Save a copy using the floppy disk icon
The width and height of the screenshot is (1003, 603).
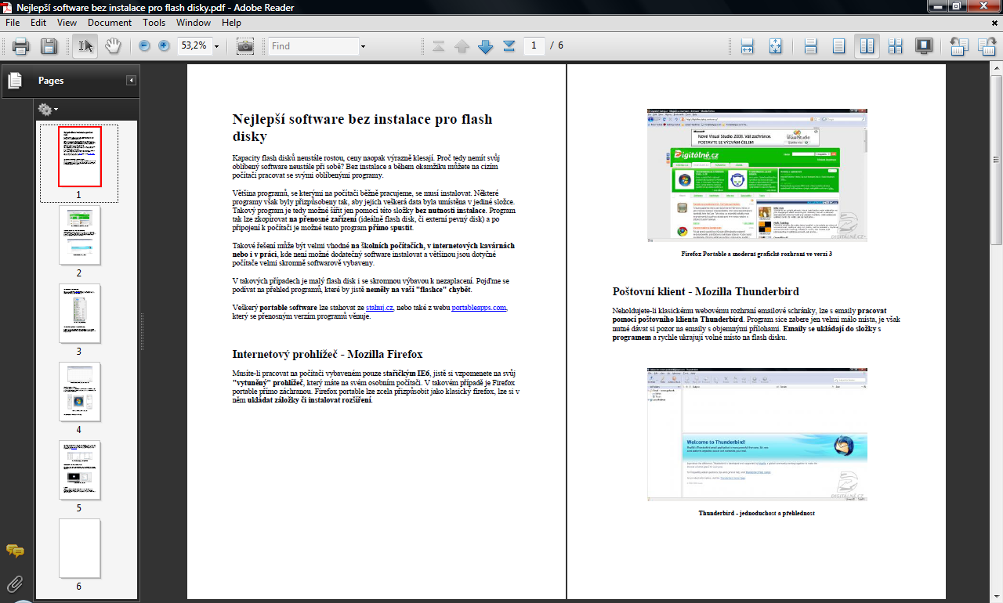coord(49,46)
